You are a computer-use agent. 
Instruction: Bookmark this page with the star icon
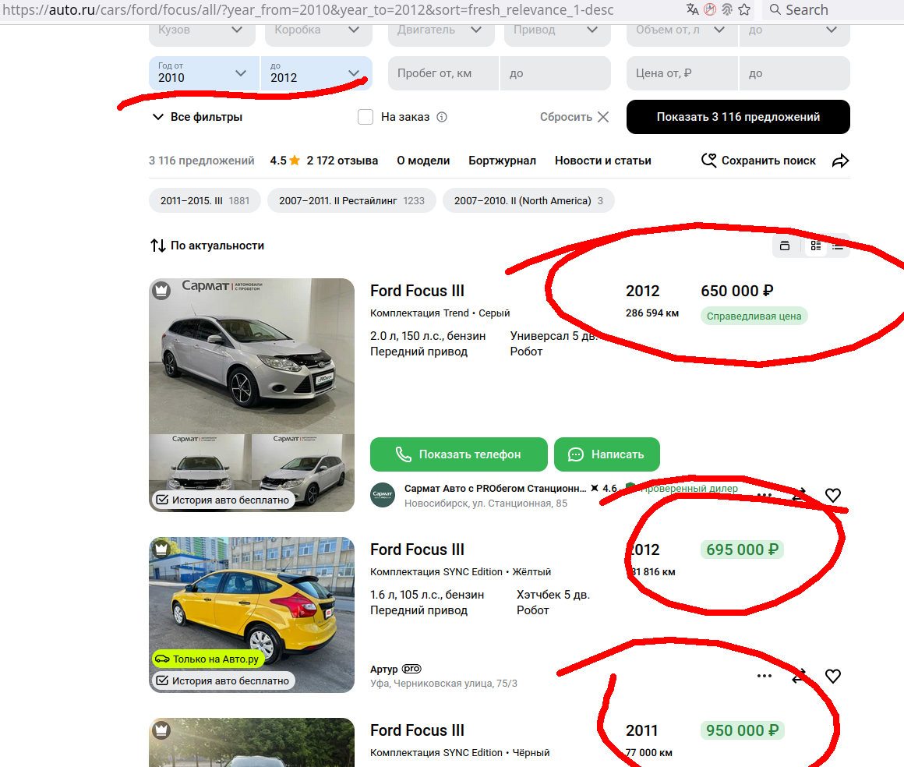click(744, 9)
